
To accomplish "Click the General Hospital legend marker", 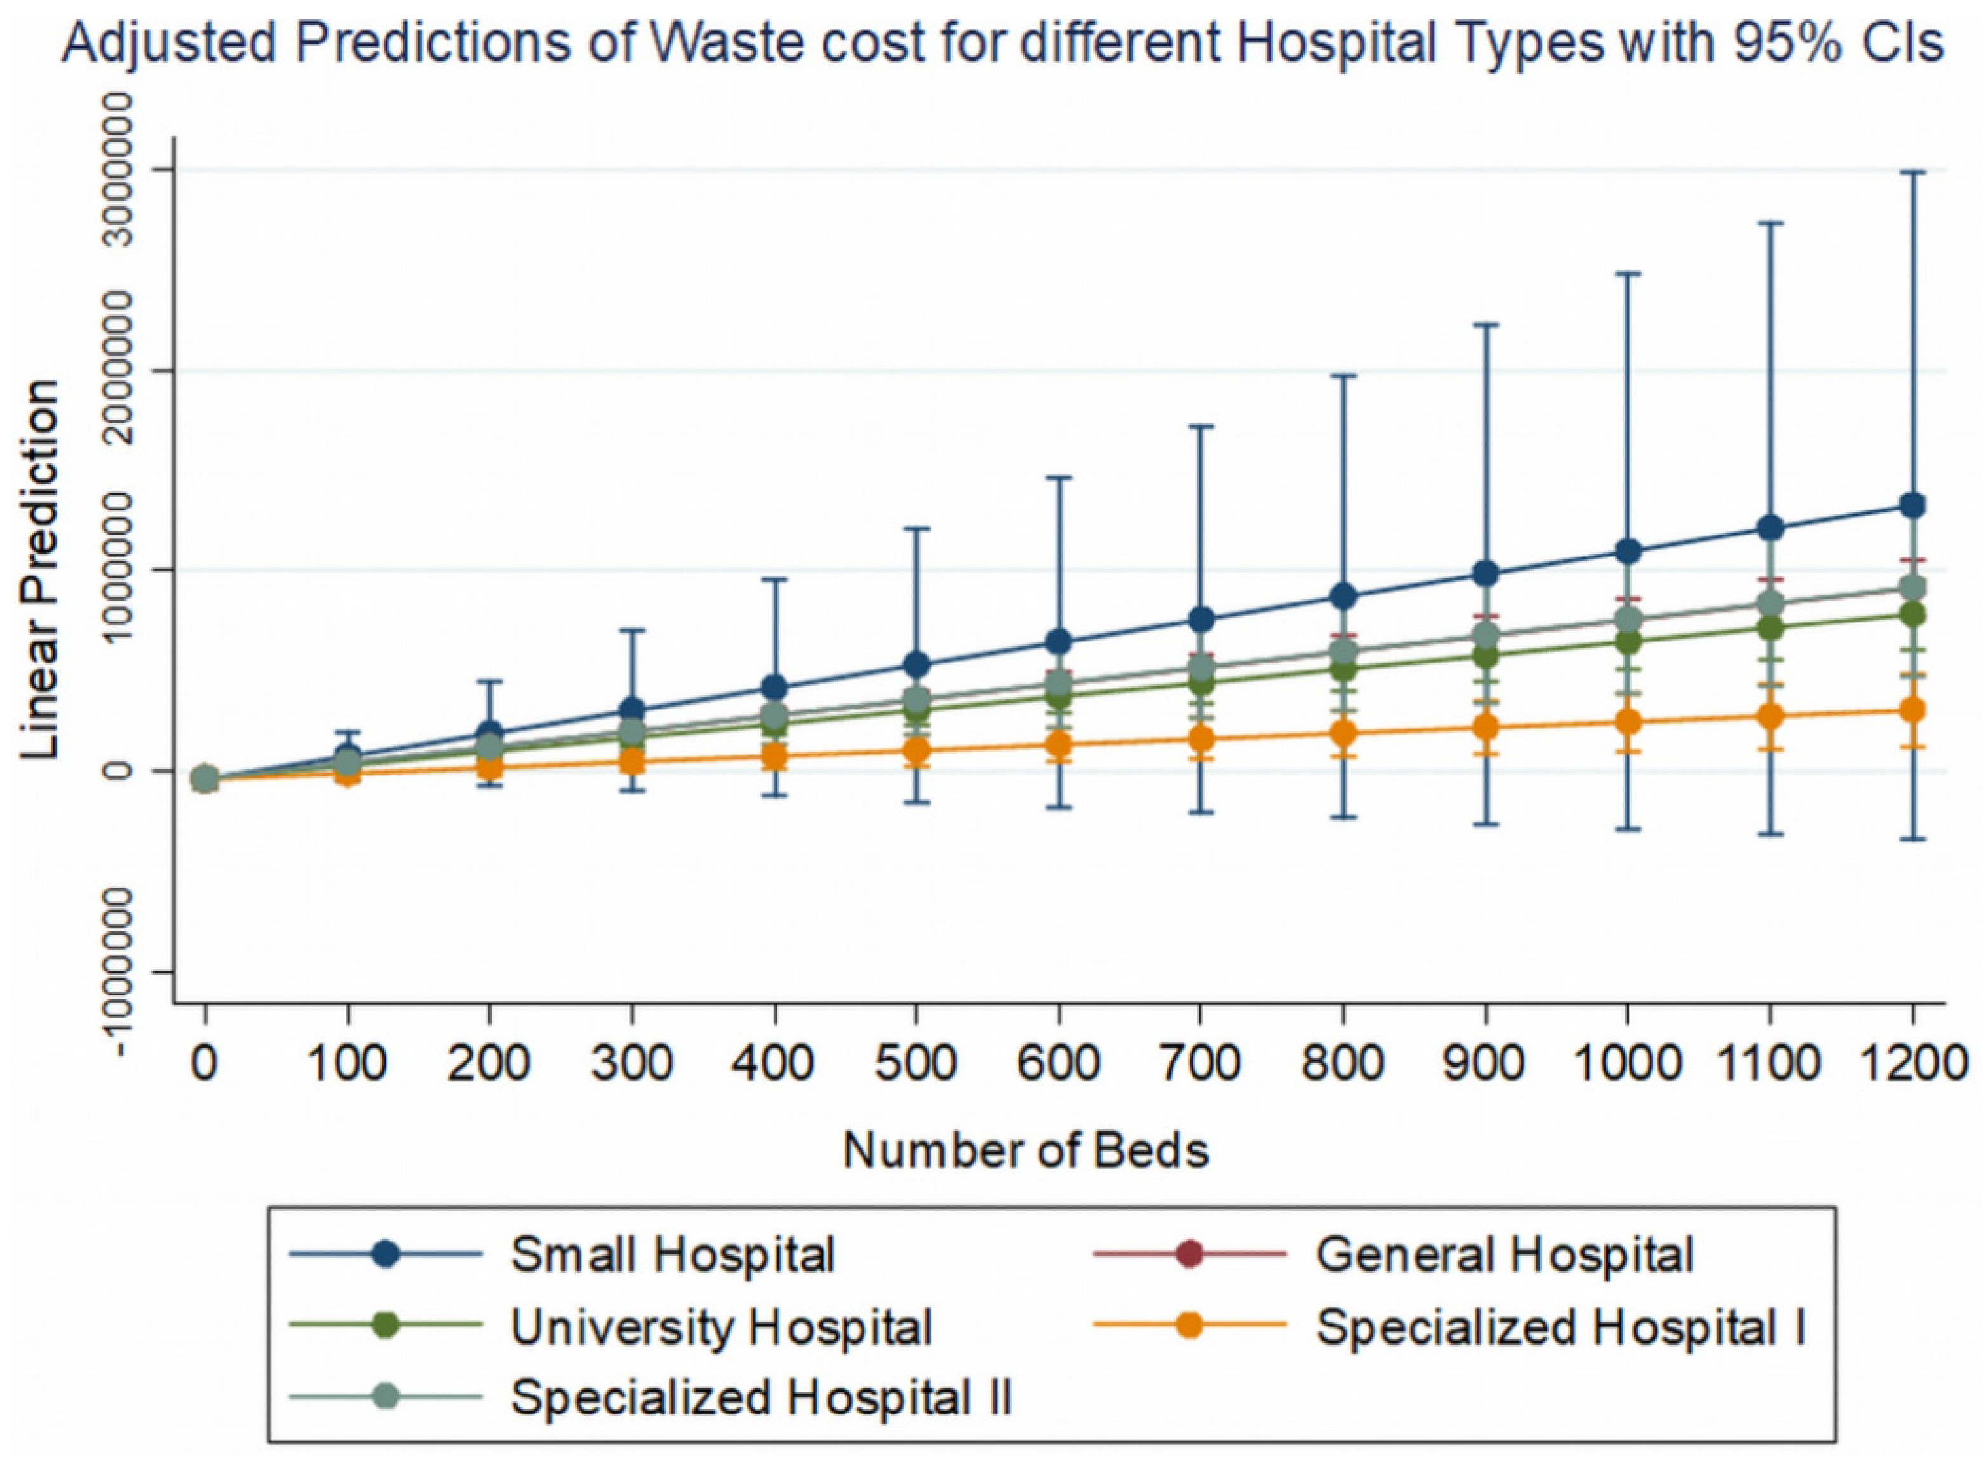I will [x=1190, y=1253].
